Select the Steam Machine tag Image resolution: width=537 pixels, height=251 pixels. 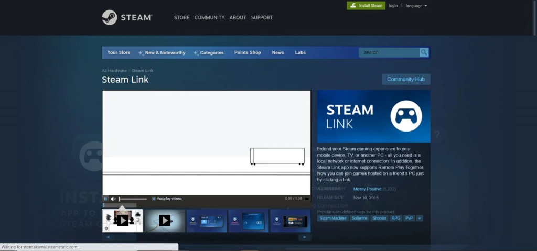(333, 218)
